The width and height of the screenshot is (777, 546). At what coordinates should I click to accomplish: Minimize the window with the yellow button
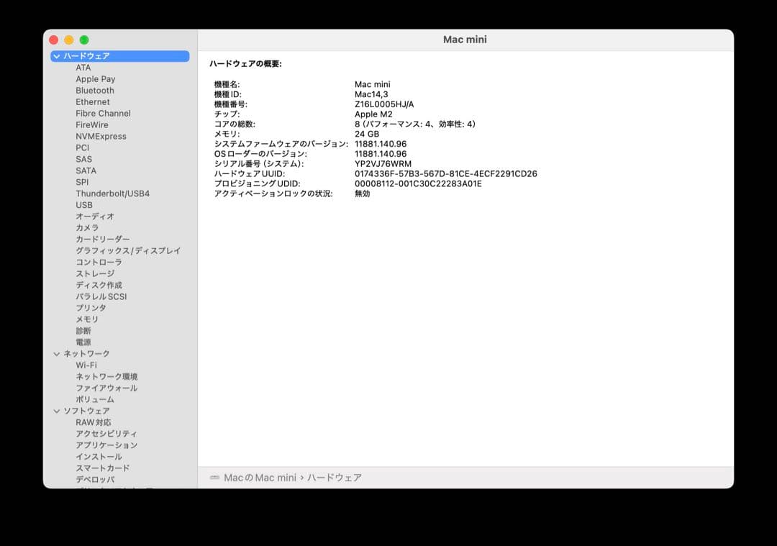coord(69,40)
